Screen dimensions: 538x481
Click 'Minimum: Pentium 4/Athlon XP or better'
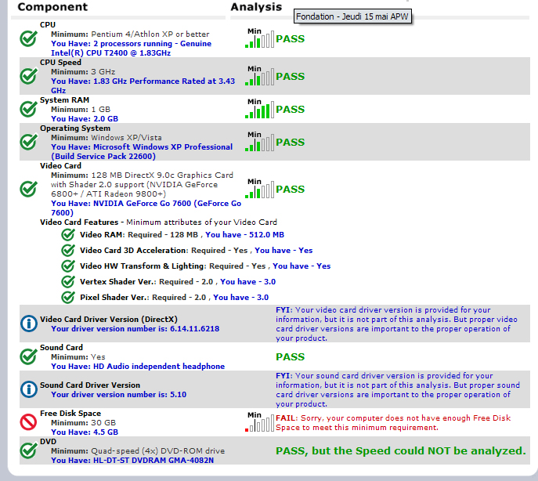(x=130, y=34)
